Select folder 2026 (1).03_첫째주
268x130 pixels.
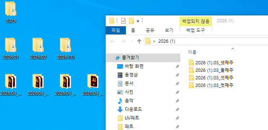pyautogui.click(x=211, y=85)
